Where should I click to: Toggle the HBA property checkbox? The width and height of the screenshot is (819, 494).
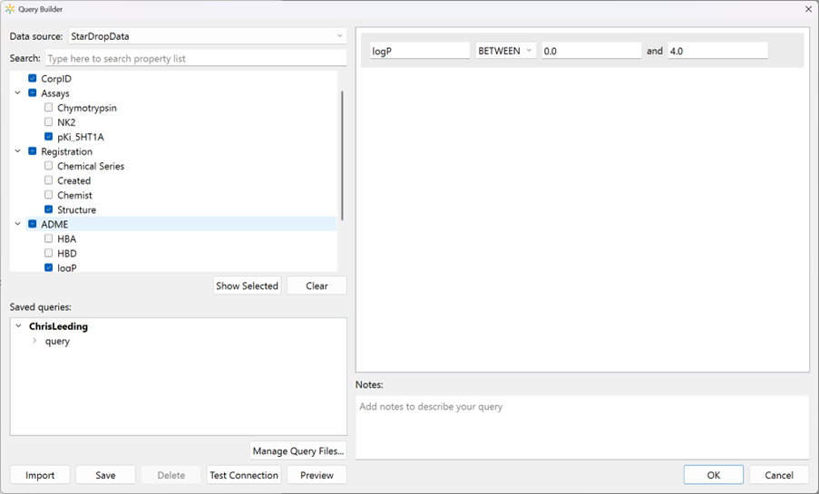pyautogui.click(x=49, y=238)
